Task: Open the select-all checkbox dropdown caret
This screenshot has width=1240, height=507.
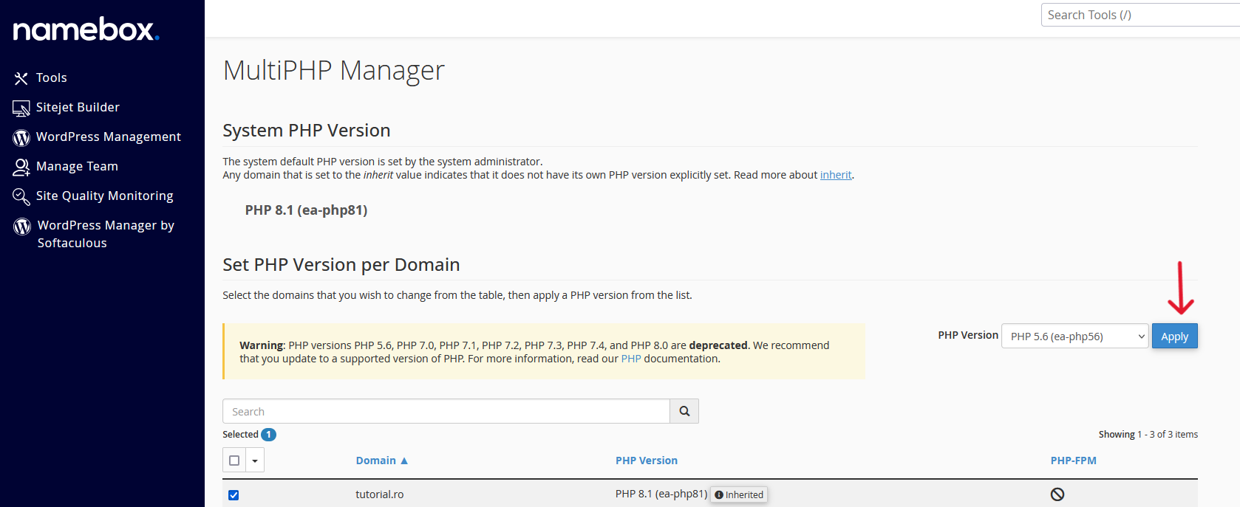Action: (255, 461)
